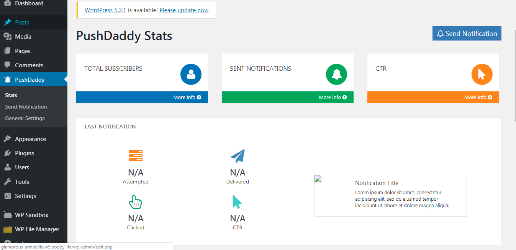The image size is (516, 250).
Task: Click the Dashboard gauge icon in sidebar
Action: pos(7,3)
